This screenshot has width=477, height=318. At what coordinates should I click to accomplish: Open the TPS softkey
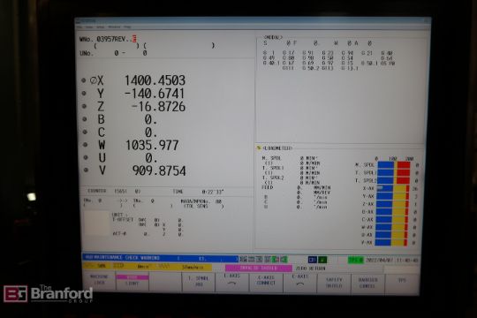(x=402, y=283)
